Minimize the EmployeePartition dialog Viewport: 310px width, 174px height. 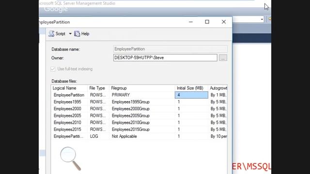[191, 22]
